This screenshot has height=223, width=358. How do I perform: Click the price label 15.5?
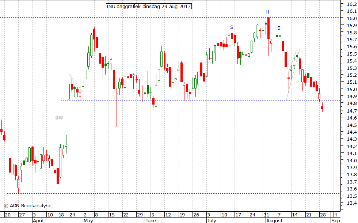click(x=352, y=54)
